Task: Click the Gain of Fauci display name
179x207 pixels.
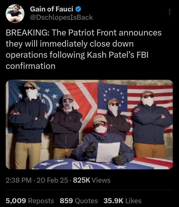Action: (51, 9)
